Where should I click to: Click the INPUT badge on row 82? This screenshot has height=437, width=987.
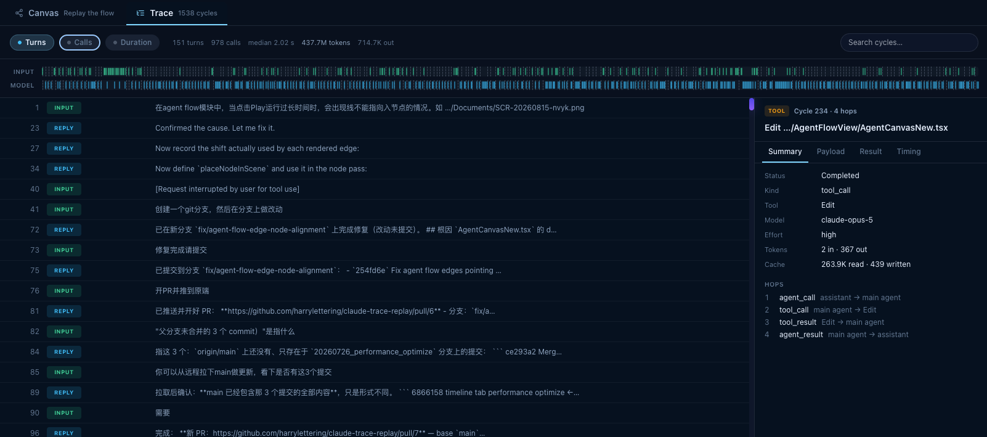click(x=64, y=332)
